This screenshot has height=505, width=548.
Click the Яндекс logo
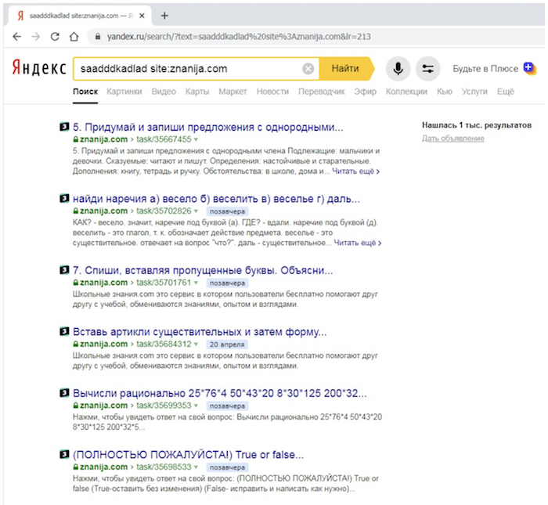pos(39,68)
